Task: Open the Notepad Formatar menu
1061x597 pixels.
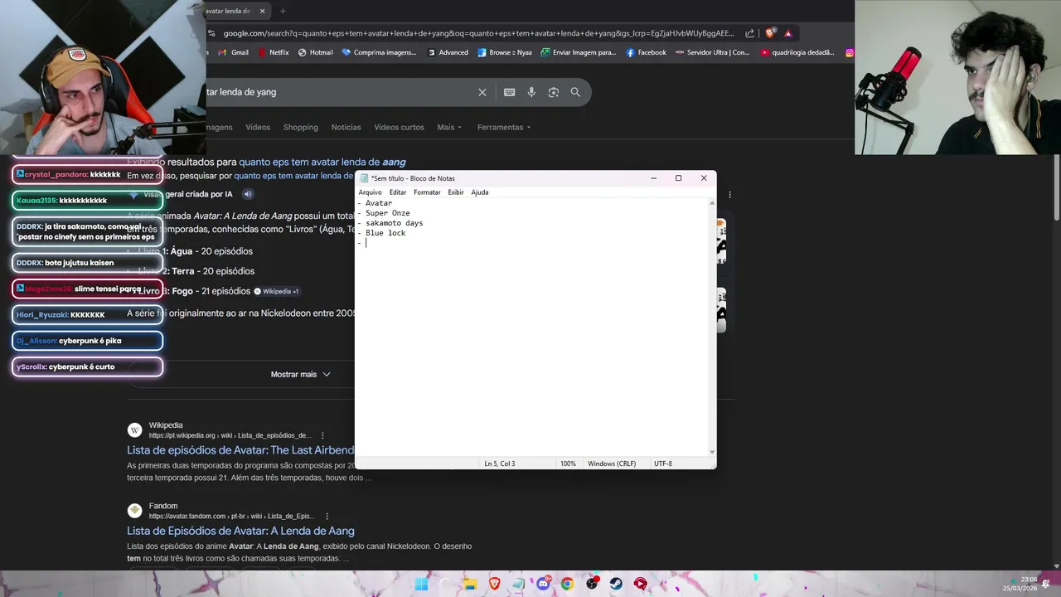Action: tap(427, 192)
